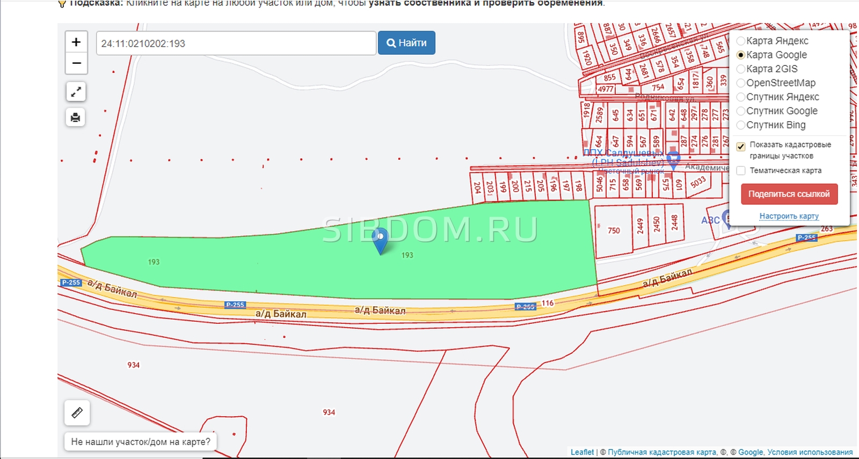Click parcel 855 on the map
The height and width of the screenshot is (459, 859).
609,78
